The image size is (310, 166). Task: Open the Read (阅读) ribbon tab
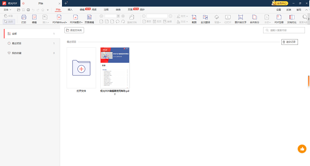(x=94, y=9)
